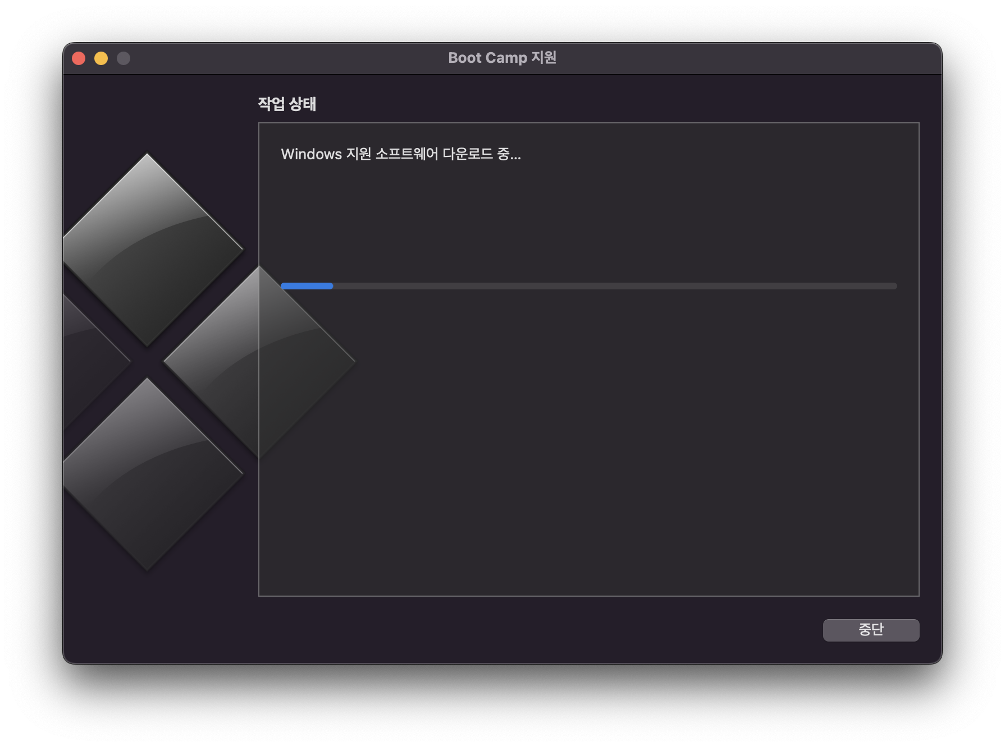
Task: Click the 중단 (Stop) button
Action: [871, 630]
